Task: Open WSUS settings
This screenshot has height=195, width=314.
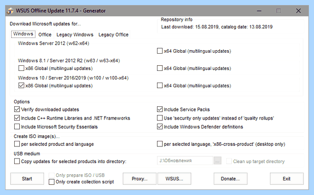Action: 174,179
